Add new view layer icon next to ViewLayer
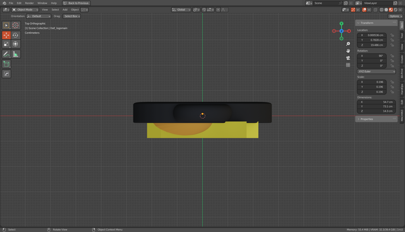Screen dimensions: 405x232 pos(395,3)
